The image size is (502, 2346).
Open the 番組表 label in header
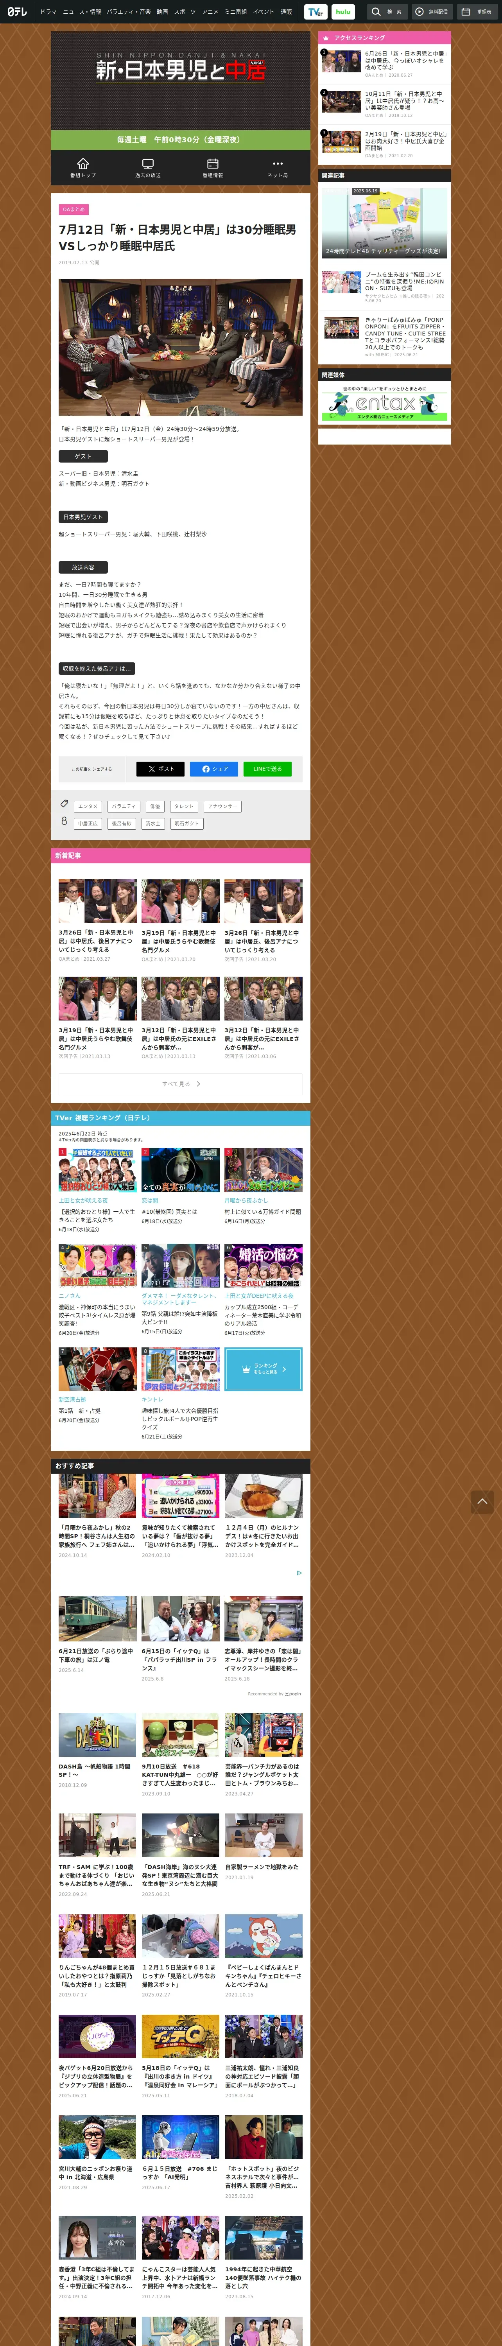(484, 12)
